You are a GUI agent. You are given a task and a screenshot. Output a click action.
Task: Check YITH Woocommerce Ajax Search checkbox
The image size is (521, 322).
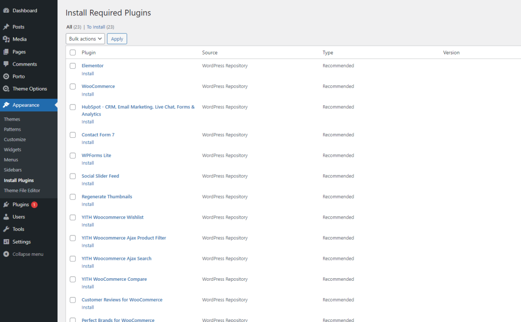pos(73,258)
